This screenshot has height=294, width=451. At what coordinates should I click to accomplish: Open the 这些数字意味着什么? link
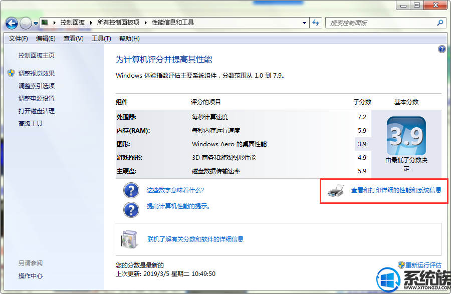pyautogui.click(x=175, y=190)
